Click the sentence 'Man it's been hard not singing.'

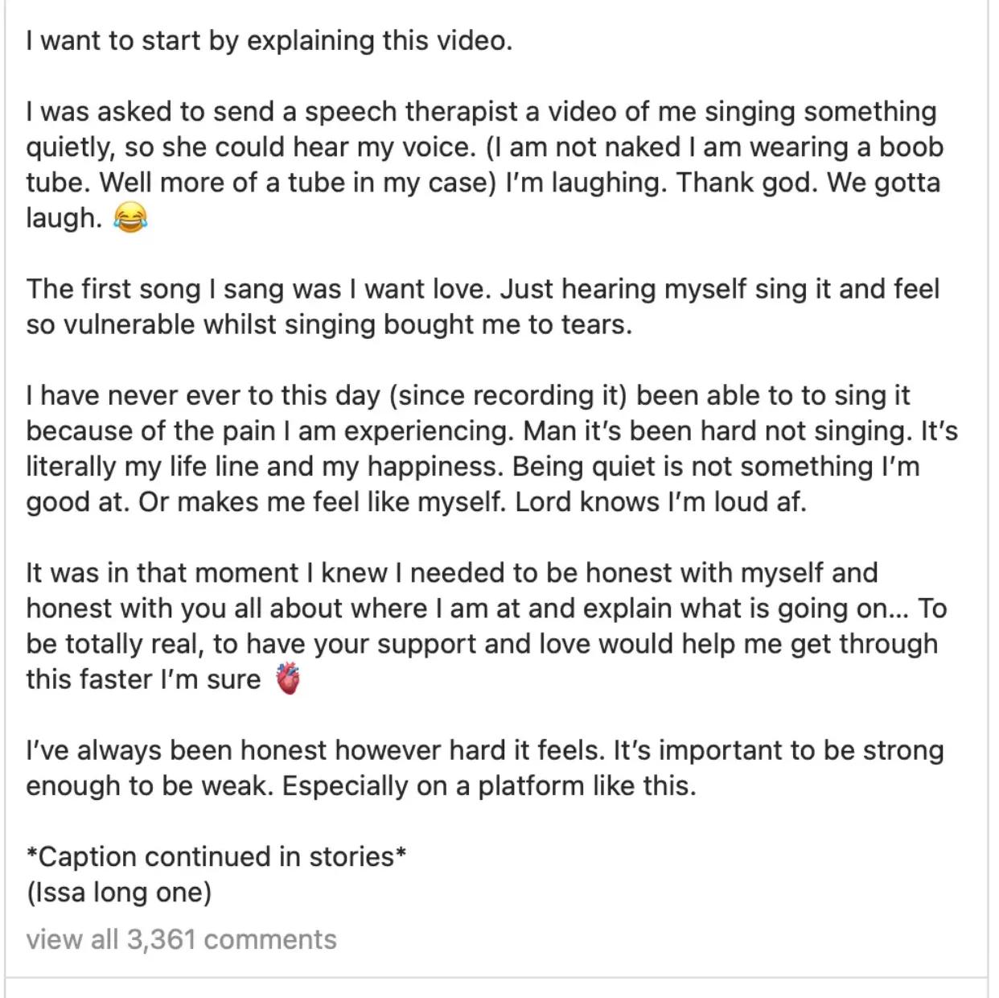[x=717, y=431]
